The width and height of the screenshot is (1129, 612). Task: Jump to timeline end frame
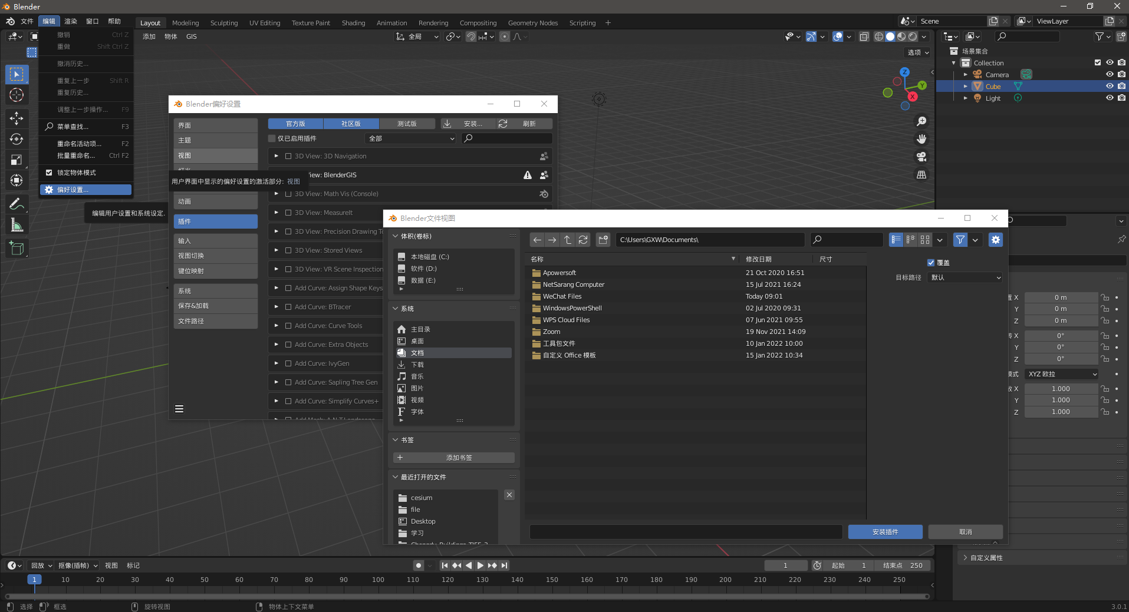point(504,565)
